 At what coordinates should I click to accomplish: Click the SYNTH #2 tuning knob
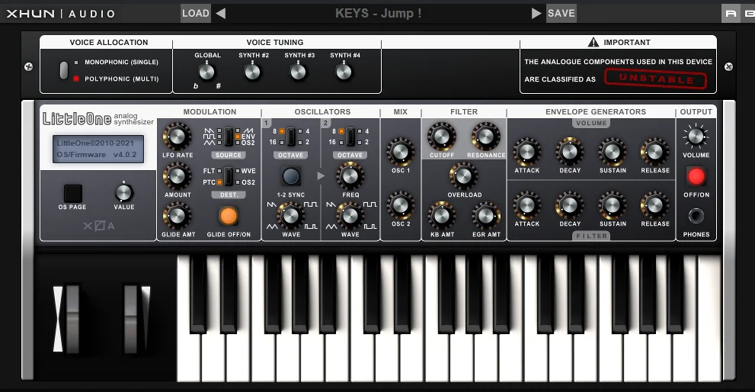click(x=252, y=72)
